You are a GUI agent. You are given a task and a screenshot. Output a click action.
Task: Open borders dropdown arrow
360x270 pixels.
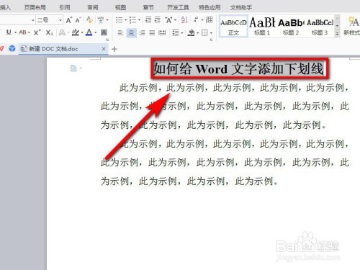pos(211,33)
